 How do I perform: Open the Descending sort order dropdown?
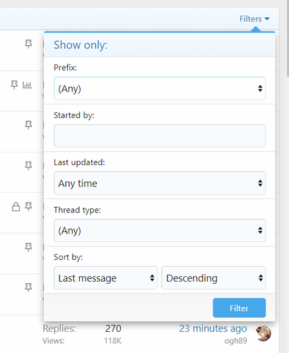coord(213,278)
